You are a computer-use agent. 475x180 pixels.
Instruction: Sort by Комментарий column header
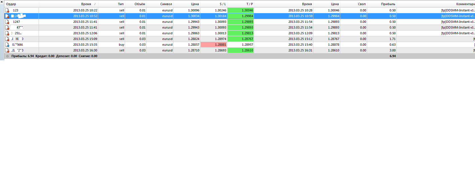click(466, 4)
